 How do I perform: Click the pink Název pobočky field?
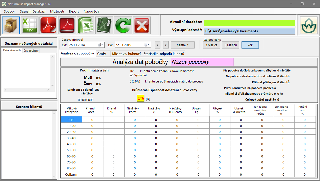[202, 62]
